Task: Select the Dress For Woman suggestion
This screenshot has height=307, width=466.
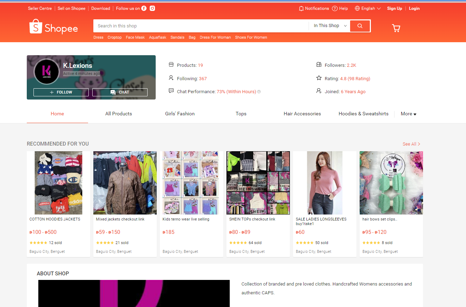Action: tap(215, 37)
